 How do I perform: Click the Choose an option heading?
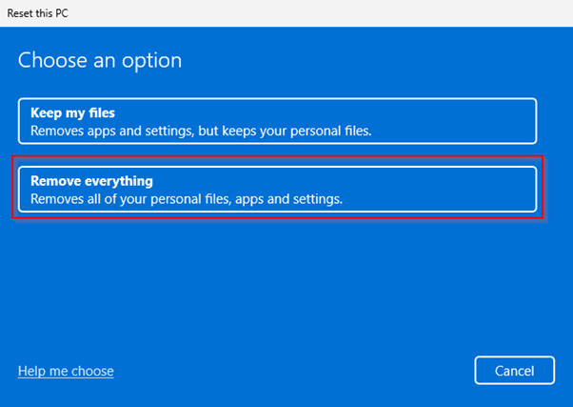(100, 61)
